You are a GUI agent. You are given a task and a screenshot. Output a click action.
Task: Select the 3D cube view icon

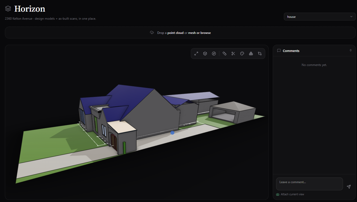click(x=205, y=54)
